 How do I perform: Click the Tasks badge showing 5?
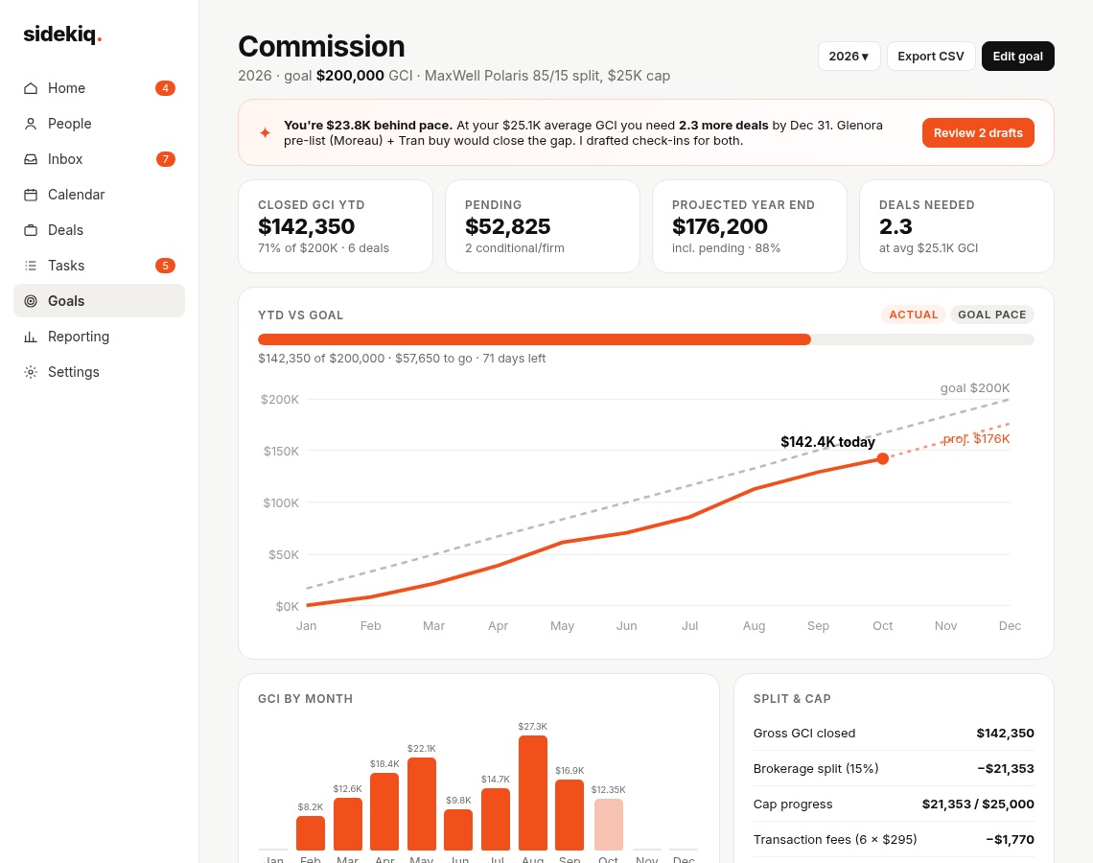[165, 266]
